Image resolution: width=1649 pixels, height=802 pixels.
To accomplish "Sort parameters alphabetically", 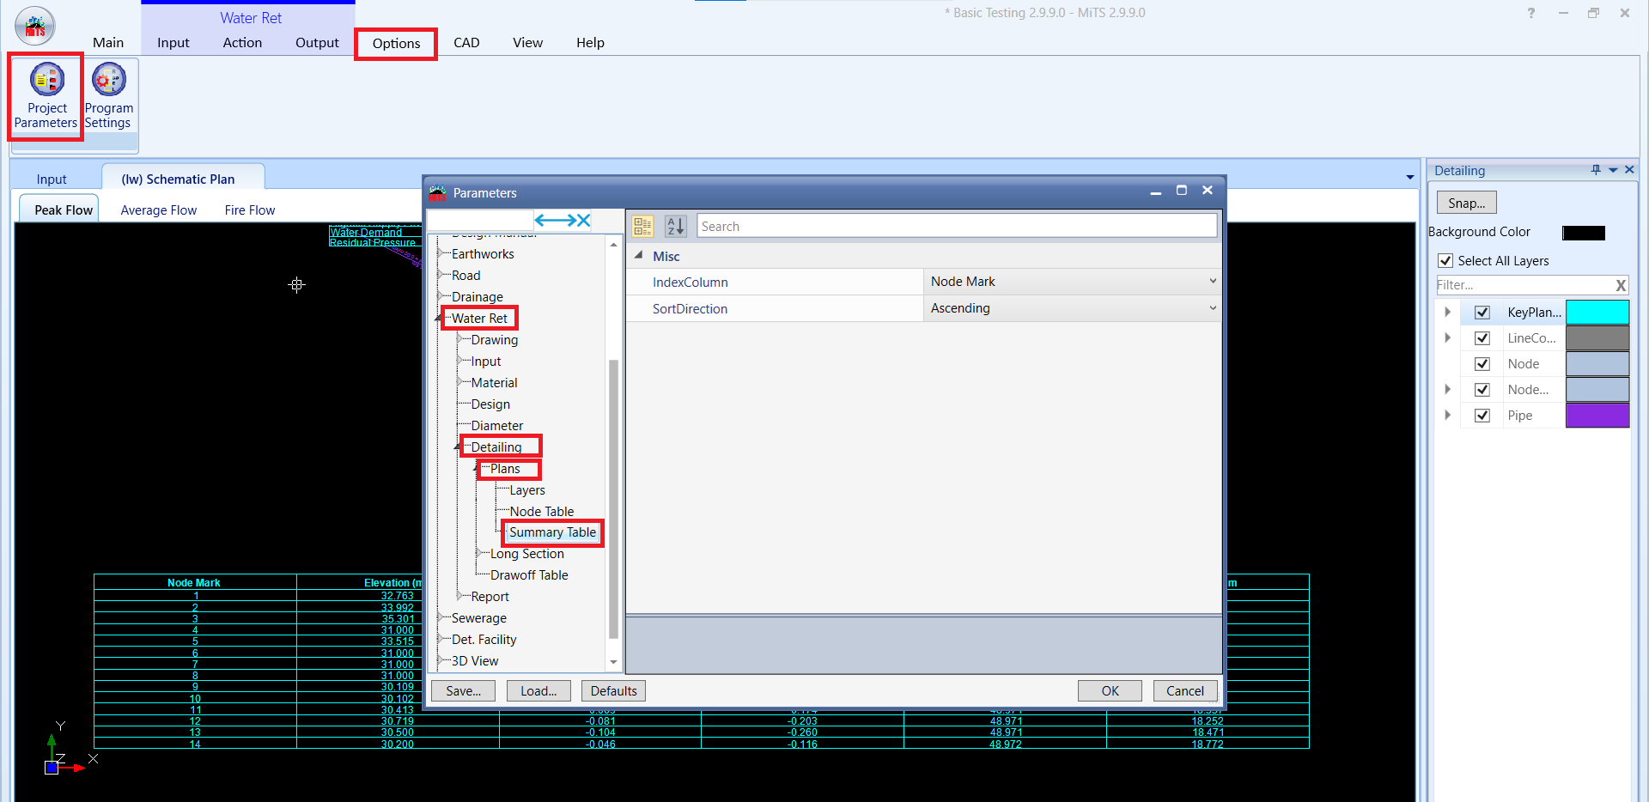I will coord(676,226).
